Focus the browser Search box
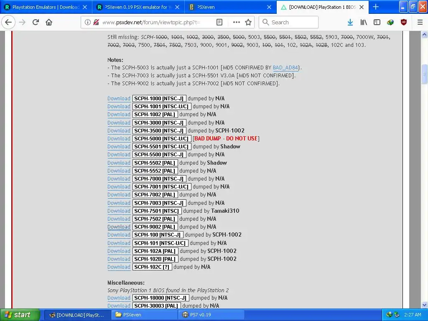Screen dimensions: 428x321 coord(288,22)
